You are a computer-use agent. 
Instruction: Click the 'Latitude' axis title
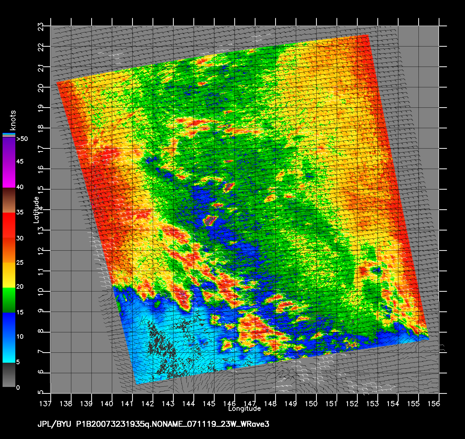point(37,210)
